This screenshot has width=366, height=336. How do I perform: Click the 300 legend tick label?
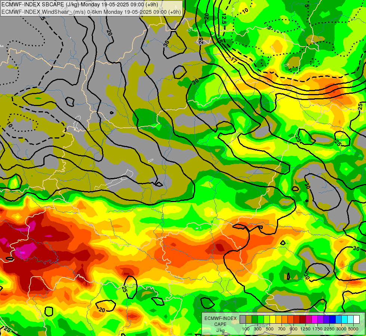click(258, 329)
